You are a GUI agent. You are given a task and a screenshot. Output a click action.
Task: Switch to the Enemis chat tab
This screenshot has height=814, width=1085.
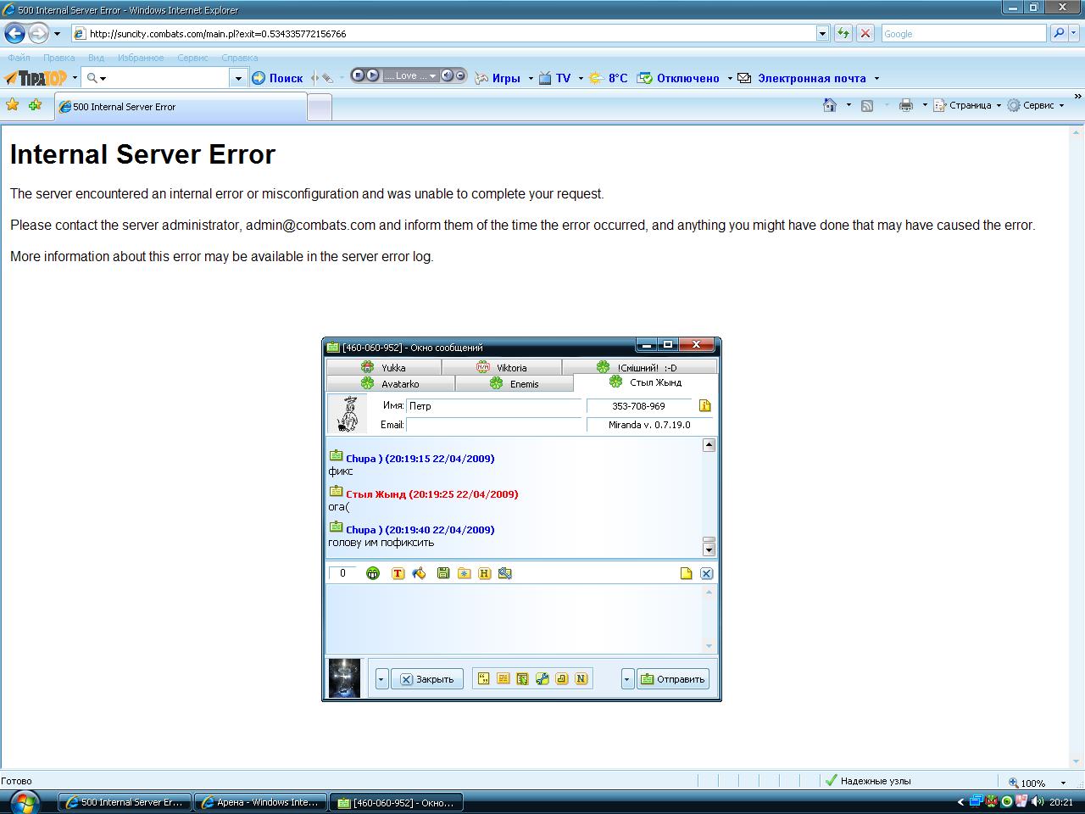(514, 383)
